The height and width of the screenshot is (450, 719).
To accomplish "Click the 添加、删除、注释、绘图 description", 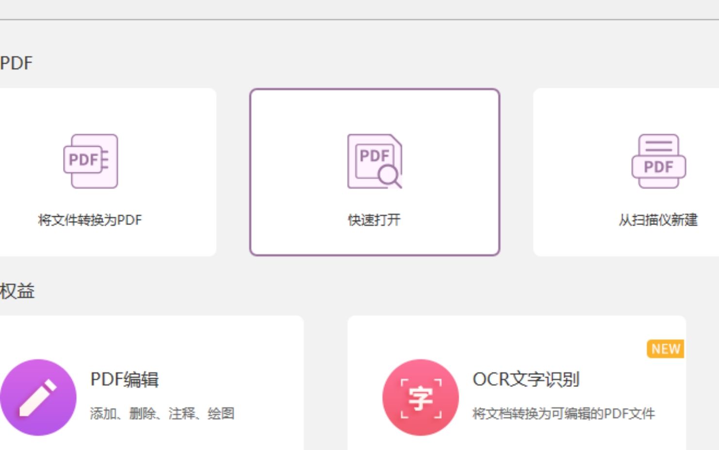I will 163,414.
